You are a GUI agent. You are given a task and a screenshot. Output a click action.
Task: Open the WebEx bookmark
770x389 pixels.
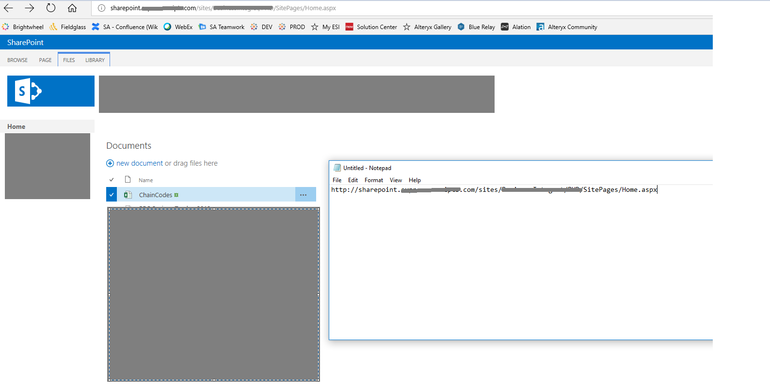click(x=178, y=27)
